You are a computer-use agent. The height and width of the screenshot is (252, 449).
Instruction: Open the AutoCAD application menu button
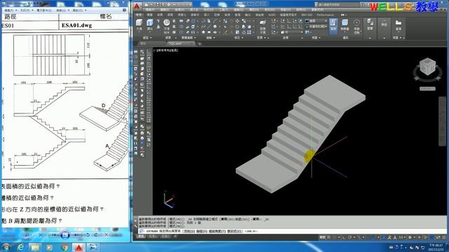(137, 6)
